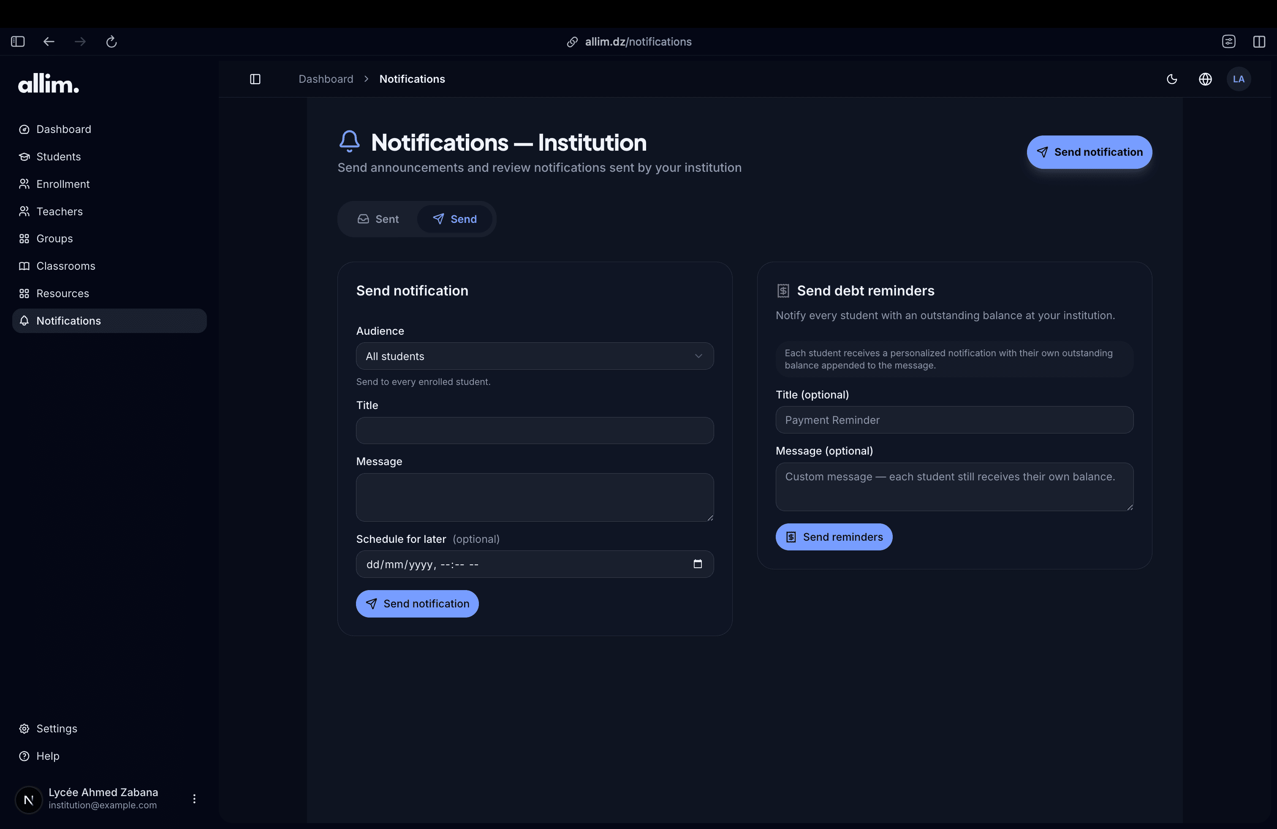Open the three-dot account menu

(194, 799)
